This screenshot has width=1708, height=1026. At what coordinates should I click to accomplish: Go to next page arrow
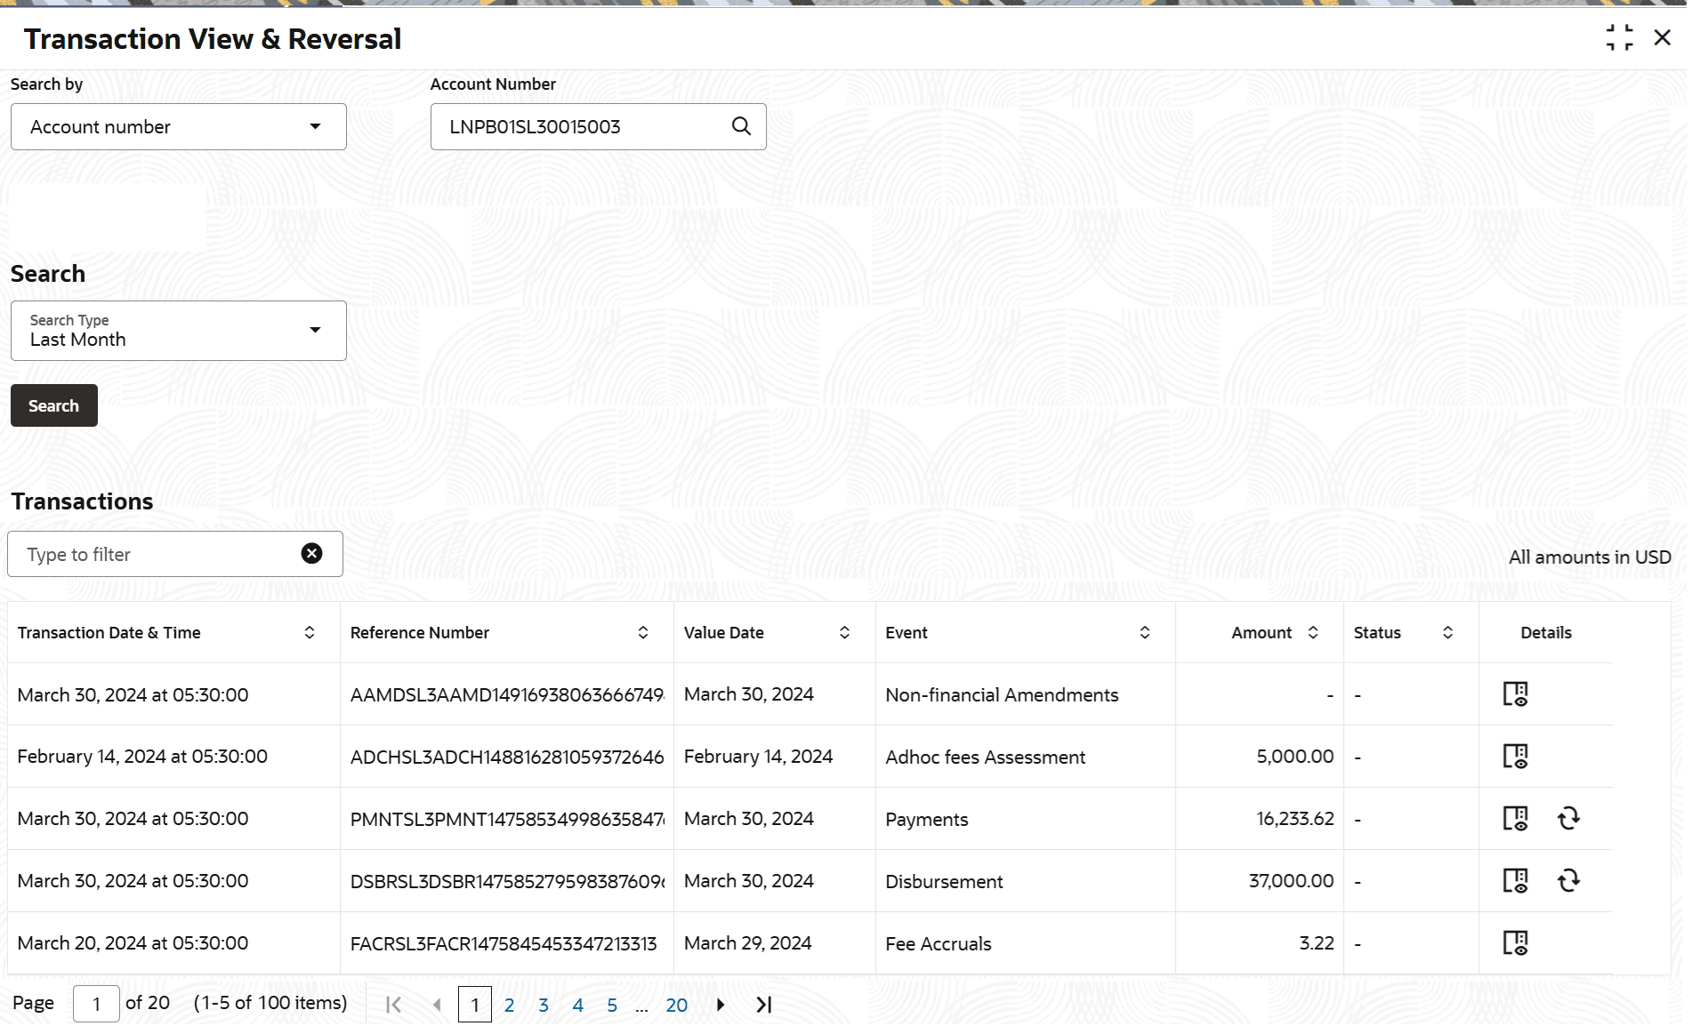pyautogui.click(x=721, y=1005)
